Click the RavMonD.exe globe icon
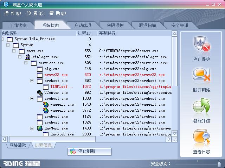This screenshot has width=225, height=168. point(40,128)
